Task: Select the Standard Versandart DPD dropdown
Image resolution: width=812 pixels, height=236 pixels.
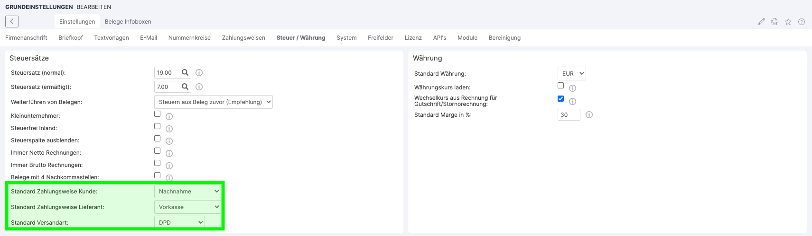Action: pyautogui.click(x=179, y=222)
